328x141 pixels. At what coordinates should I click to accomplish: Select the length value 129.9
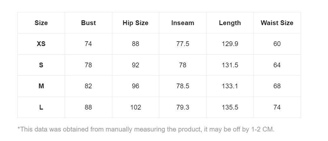(x=230, y=44)
